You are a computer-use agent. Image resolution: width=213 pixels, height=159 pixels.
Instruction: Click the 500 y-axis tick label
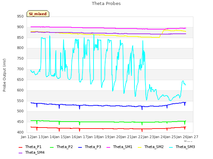click(x=20, y=111)
